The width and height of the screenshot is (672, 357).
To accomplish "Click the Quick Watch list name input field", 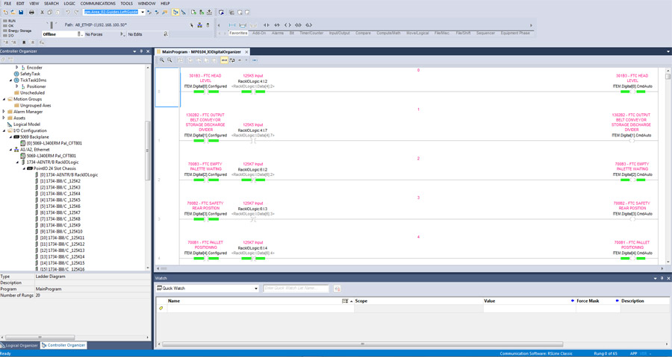I will click(x=296, y=288).
